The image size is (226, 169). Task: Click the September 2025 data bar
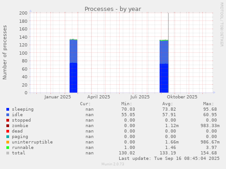pos(164,66)
